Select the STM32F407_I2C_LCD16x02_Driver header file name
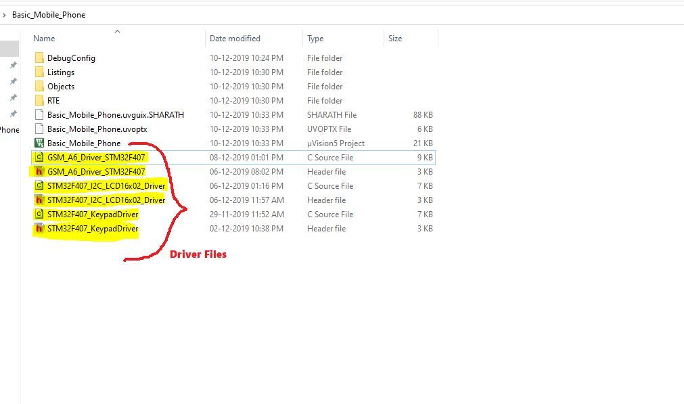 pos(106,200)
